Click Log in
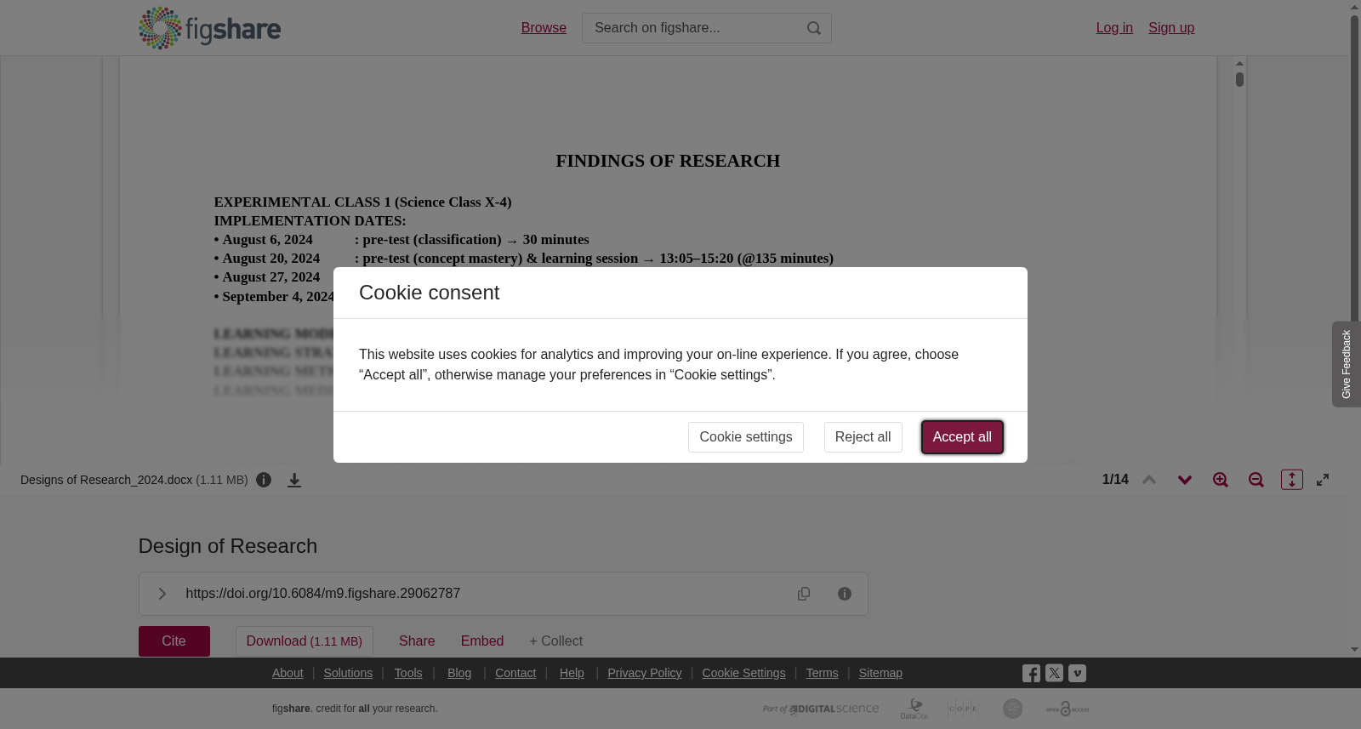Screen dimensions: 1361x729 pos(1114,28)
